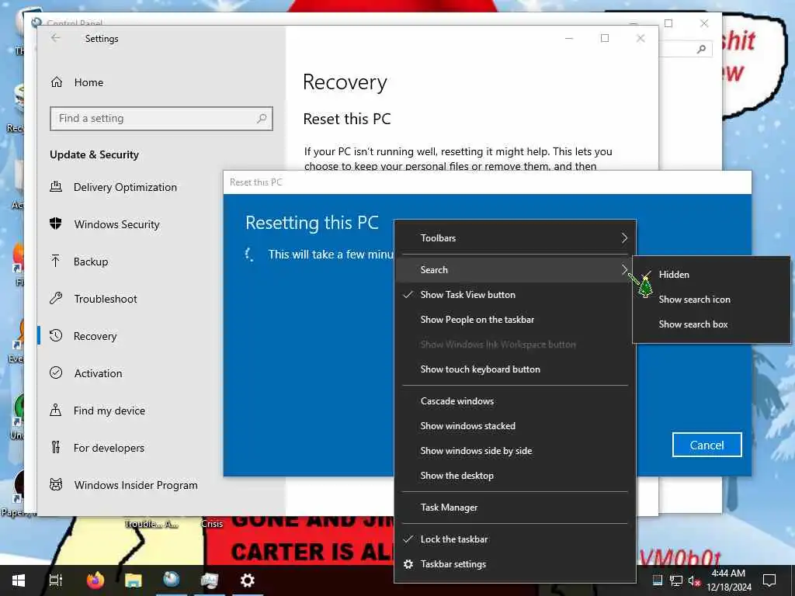This screenshot has width=795, height=596.
Task: Click the taskbar clock showing 4:44 AM
Action: pyautogui.click(x=728, y=580)
